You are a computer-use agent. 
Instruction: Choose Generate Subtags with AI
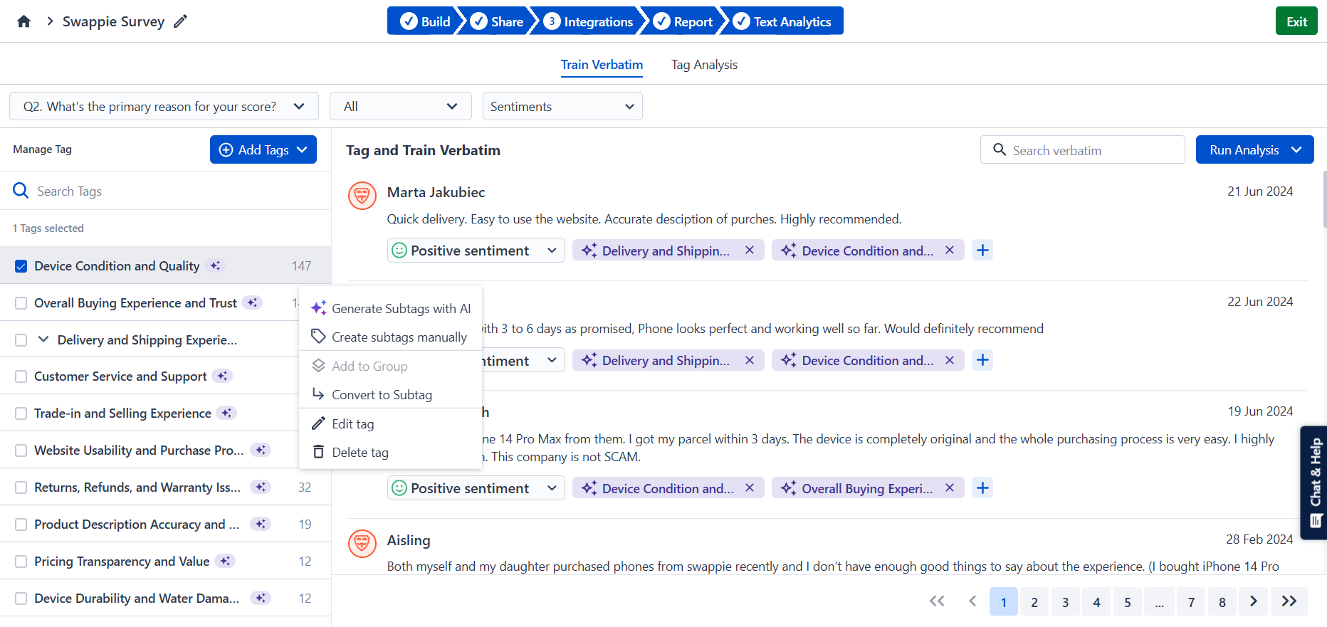tap(400, 308)
